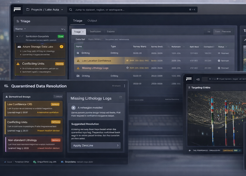Toggle the eye status icon in first Drilling row

219,53
